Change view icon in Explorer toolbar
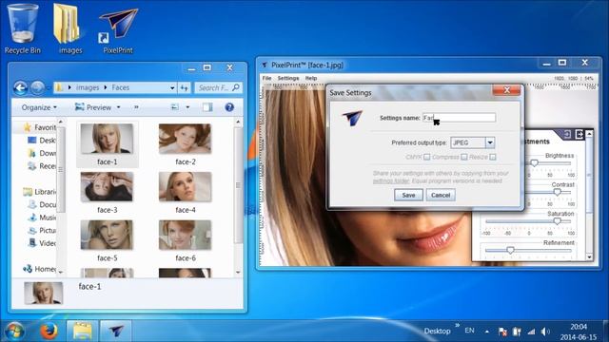The image size is (609, 342). pyautogui.click(x=175, y=107)
